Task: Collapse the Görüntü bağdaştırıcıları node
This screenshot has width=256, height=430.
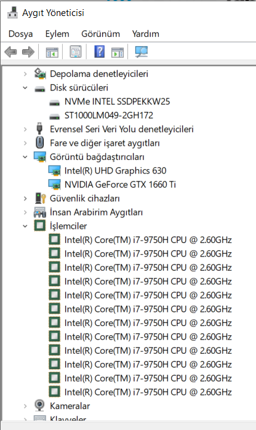Action: point(25,157)
